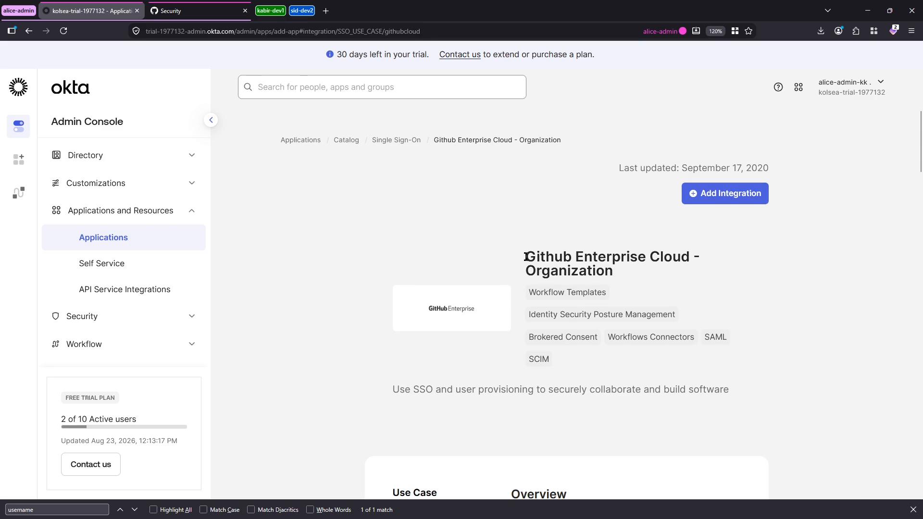
Task: Open the help question mark icon
Action: pos(778,87)
